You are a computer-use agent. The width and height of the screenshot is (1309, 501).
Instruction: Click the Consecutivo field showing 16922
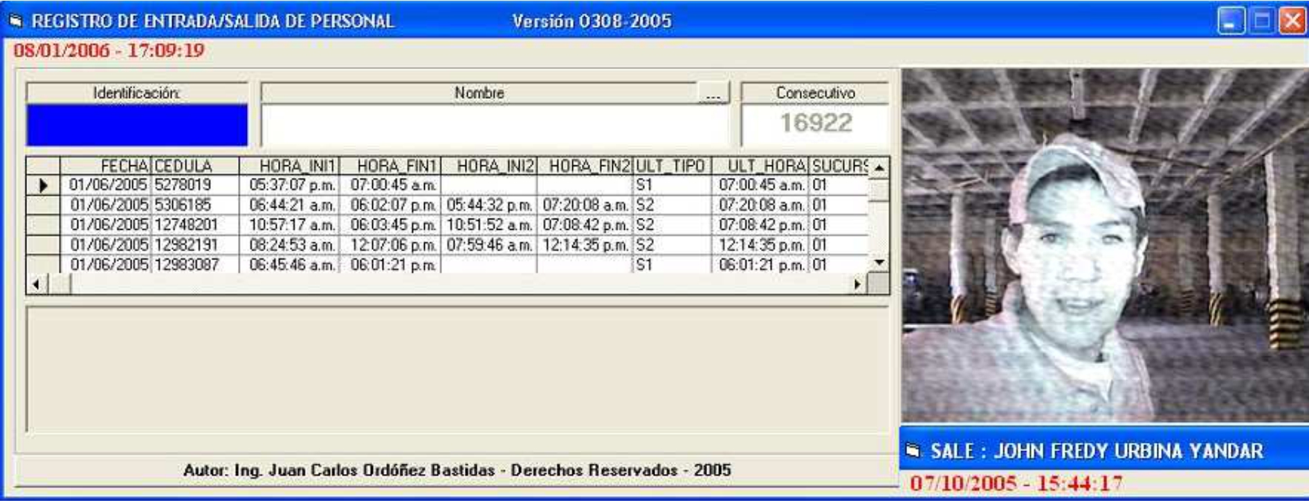[x=815, y=124]
